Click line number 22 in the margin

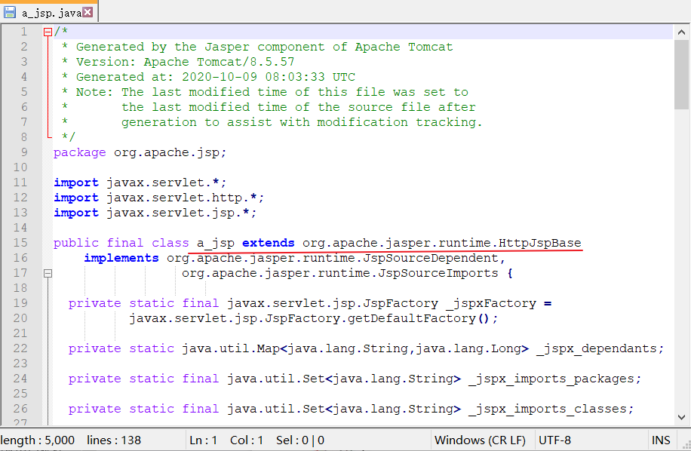pyautogui.click(x=20, y=348)
